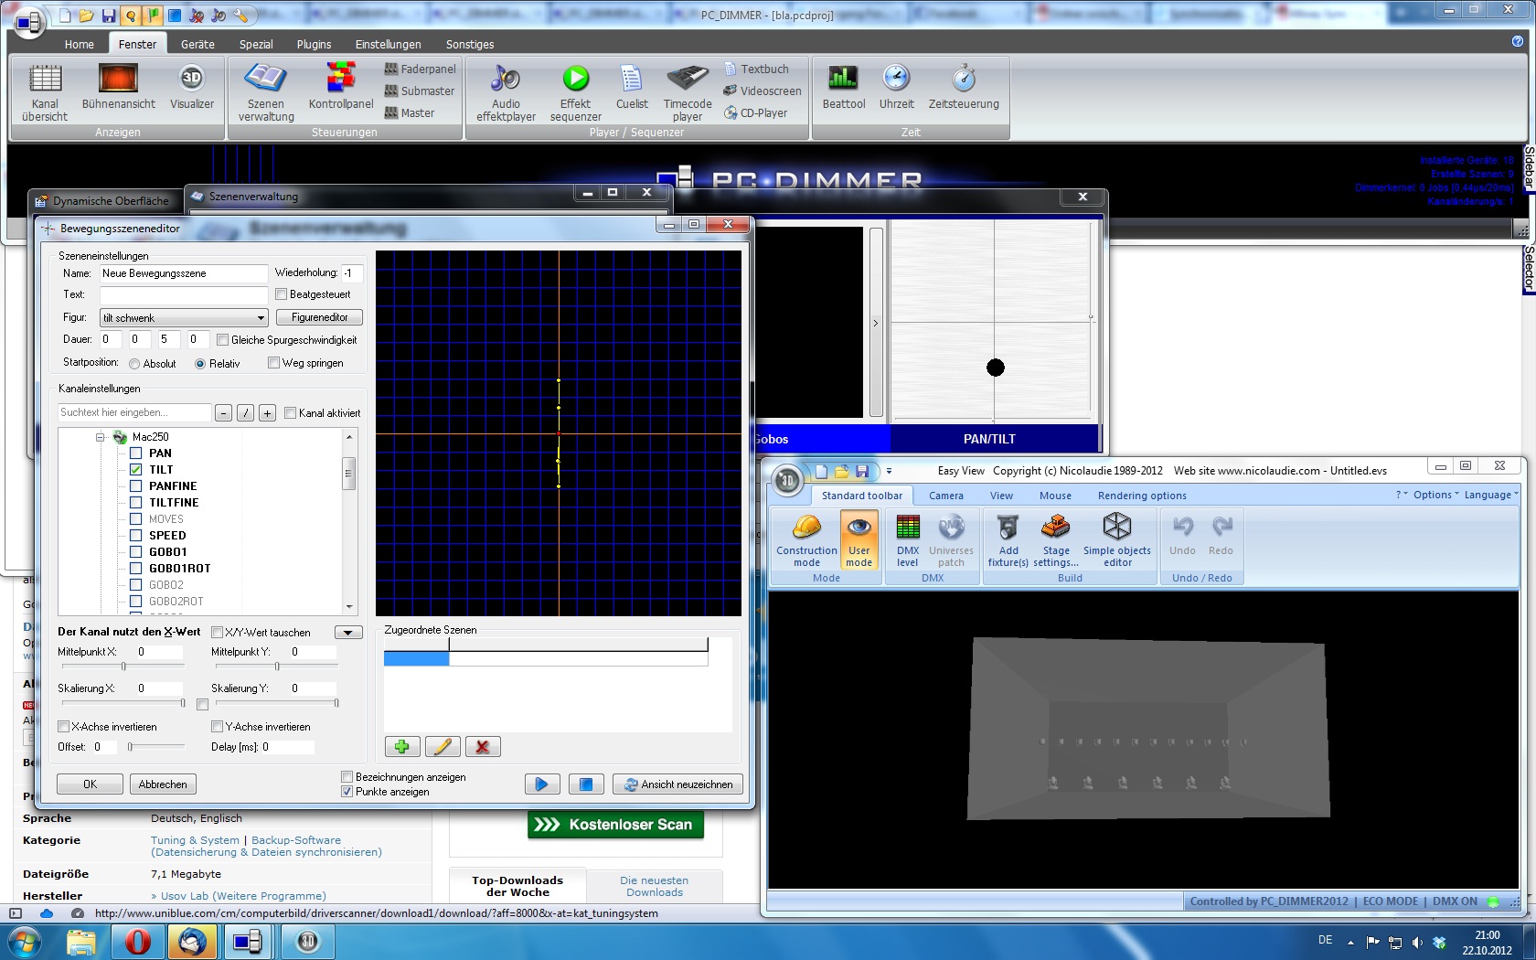The height and width of the screenshot is (960, 1536).
Task: Select the Absolut start position
Action: (134, 364)
